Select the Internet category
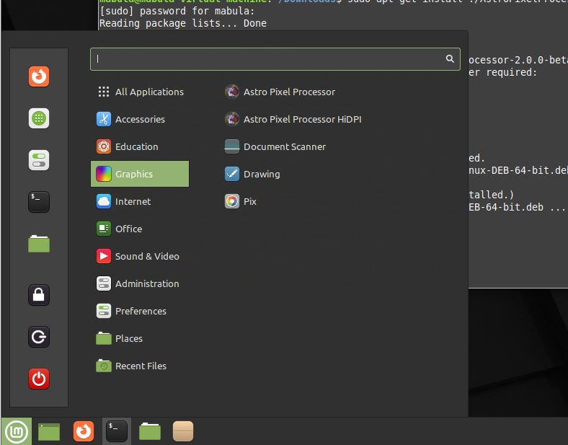The width and height of the screenshot is (568, 445). click(140, 201)
